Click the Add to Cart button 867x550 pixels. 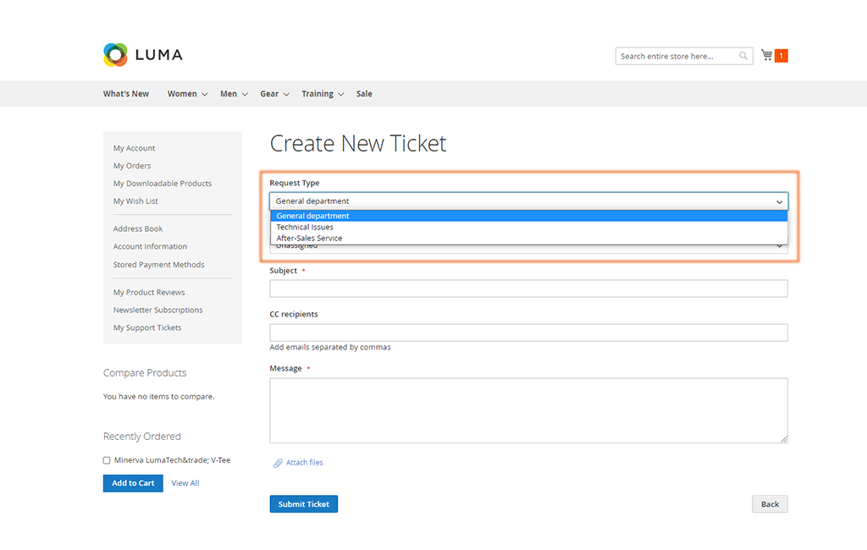pyautogui.click(x=133, y=483)
